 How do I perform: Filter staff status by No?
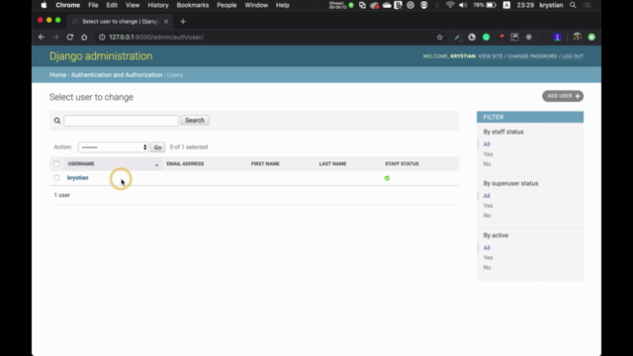click(487, 164)
